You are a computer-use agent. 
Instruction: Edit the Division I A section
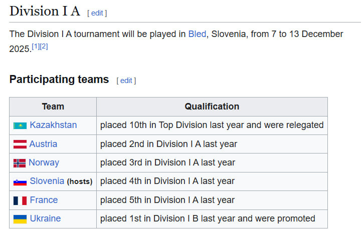coord(97,13)
